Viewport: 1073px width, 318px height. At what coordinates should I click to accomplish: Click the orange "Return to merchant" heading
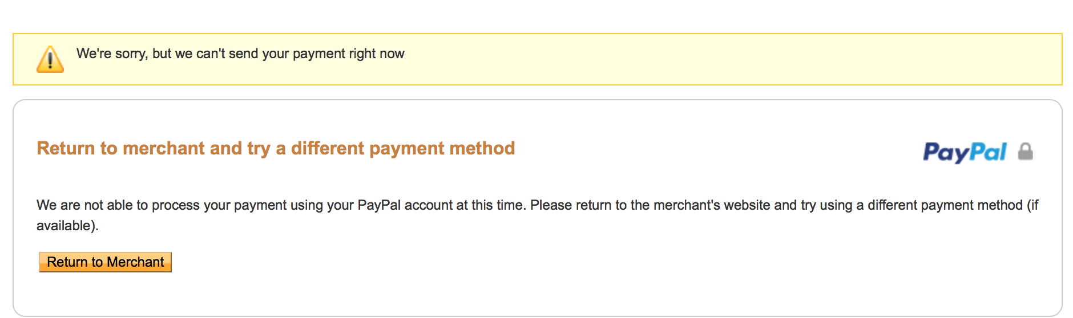pyautogui.click(x=276, y=148)
